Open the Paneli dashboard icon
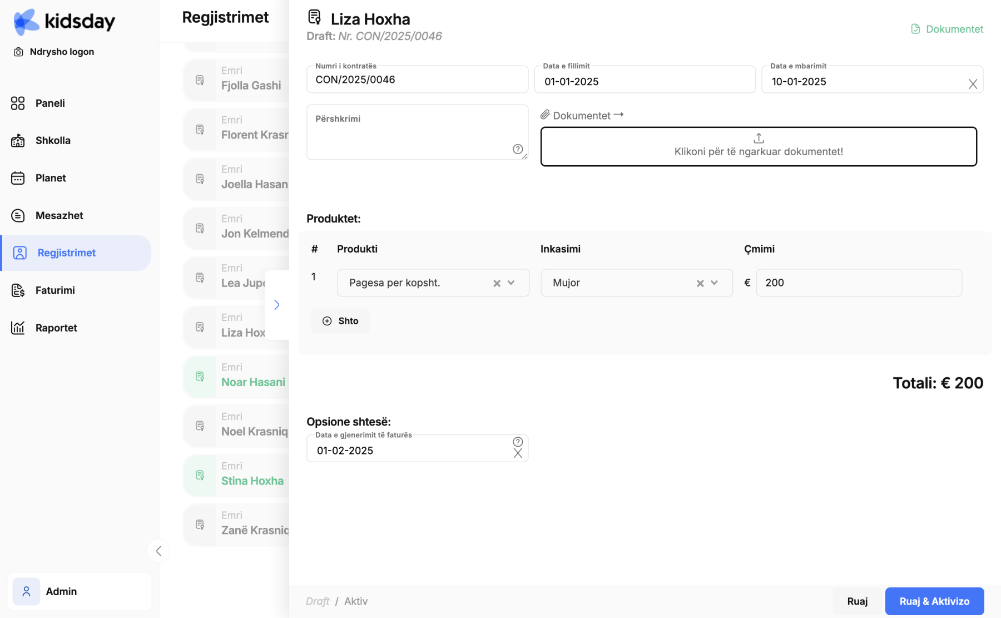This screenshot has width=1001, height=618. tap(18, 103)
